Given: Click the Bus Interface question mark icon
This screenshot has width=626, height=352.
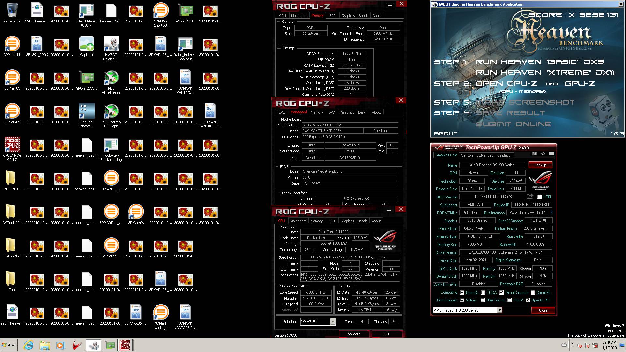Looking at the screenshot, I should 551,213.
